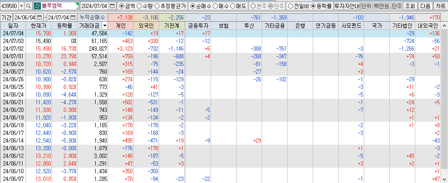Click the 2024/07/04 date input field

coord(94,6)
